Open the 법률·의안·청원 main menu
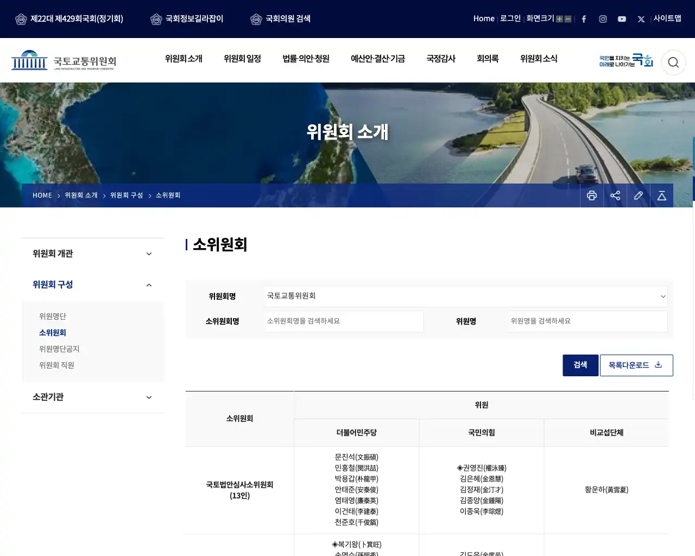 (306, 59)
